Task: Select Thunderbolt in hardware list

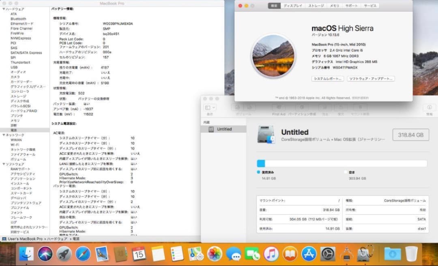Action: pos(20,62)
